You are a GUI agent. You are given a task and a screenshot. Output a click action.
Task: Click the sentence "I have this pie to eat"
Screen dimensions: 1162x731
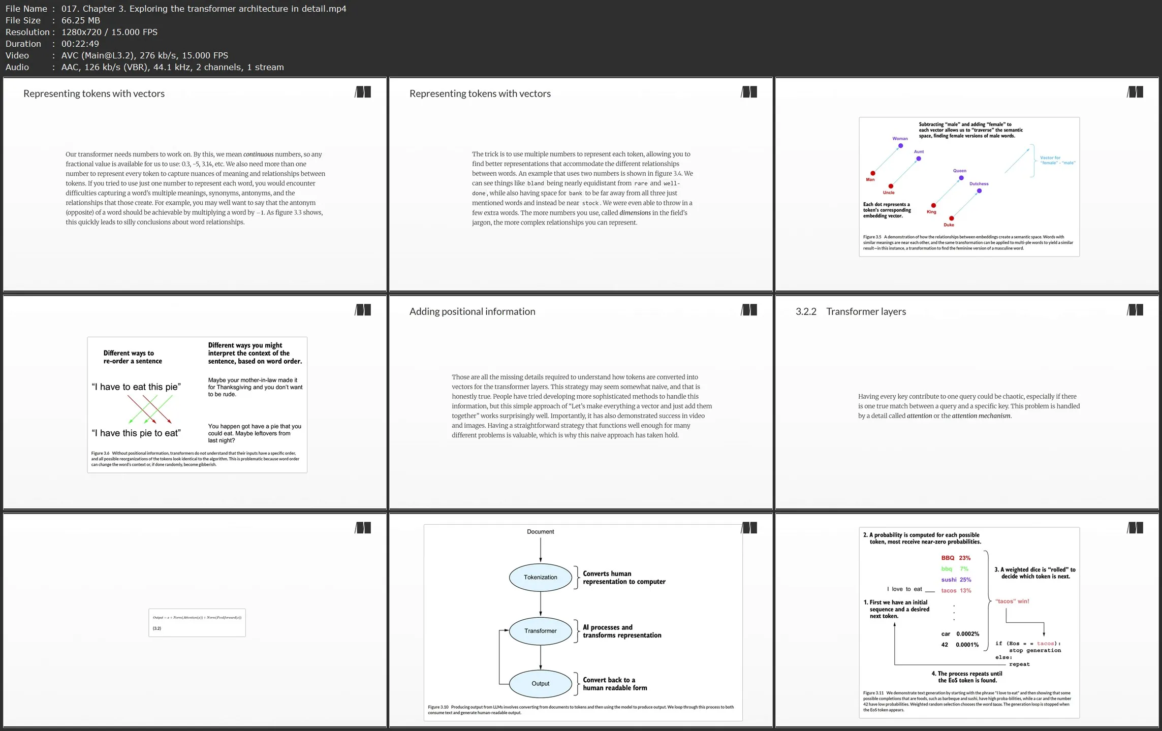coord(136,433)
